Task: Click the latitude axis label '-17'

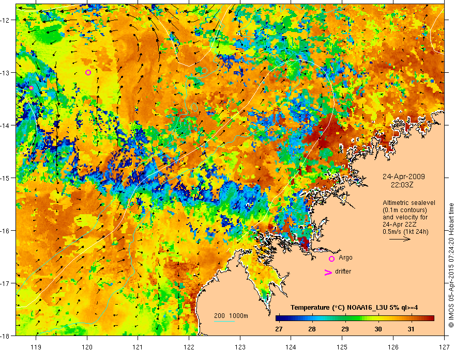Action: (x=6, y=283)
